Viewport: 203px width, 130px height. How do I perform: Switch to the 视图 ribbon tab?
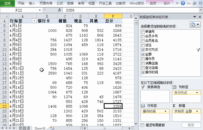[x=91, y=3]
